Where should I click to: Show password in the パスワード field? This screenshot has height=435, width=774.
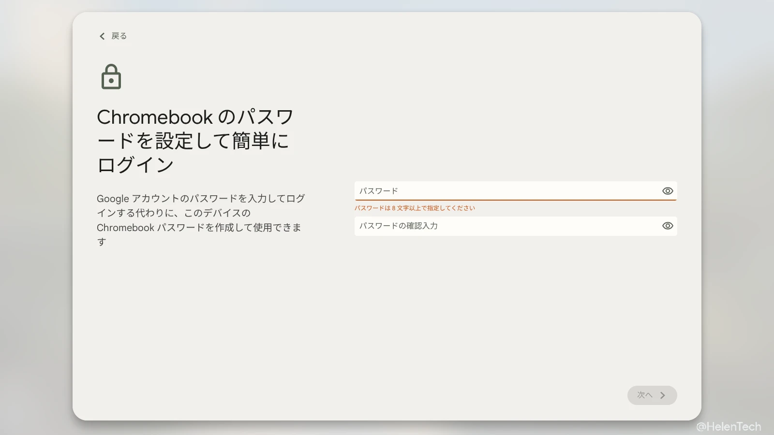click(x=668, y=191)
